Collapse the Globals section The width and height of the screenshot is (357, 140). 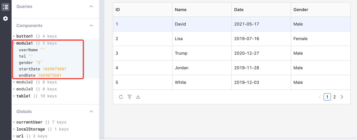91,112
